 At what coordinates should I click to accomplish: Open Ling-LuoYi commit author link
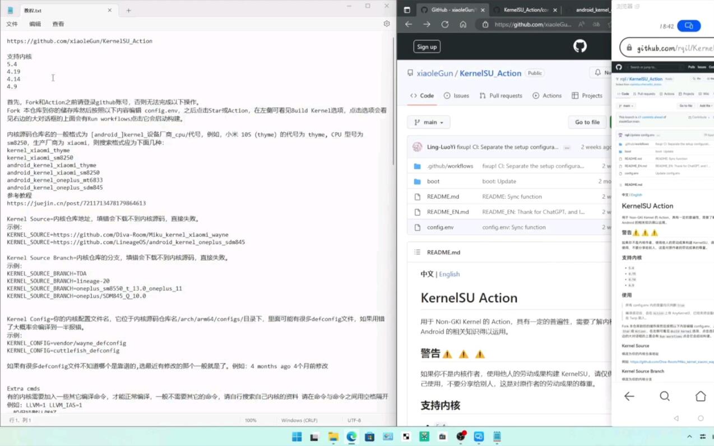pos(441,147)
